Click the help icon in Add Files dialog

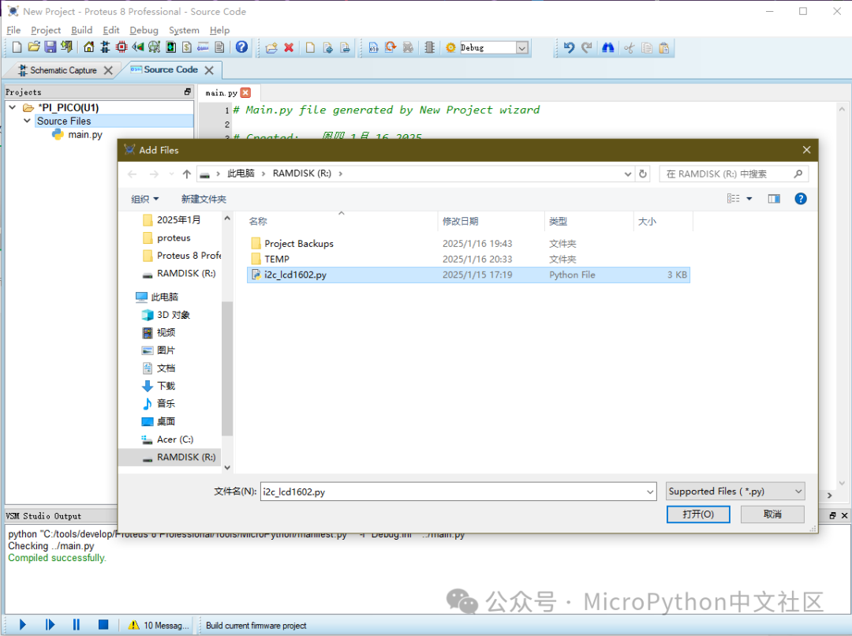point(801,199)
